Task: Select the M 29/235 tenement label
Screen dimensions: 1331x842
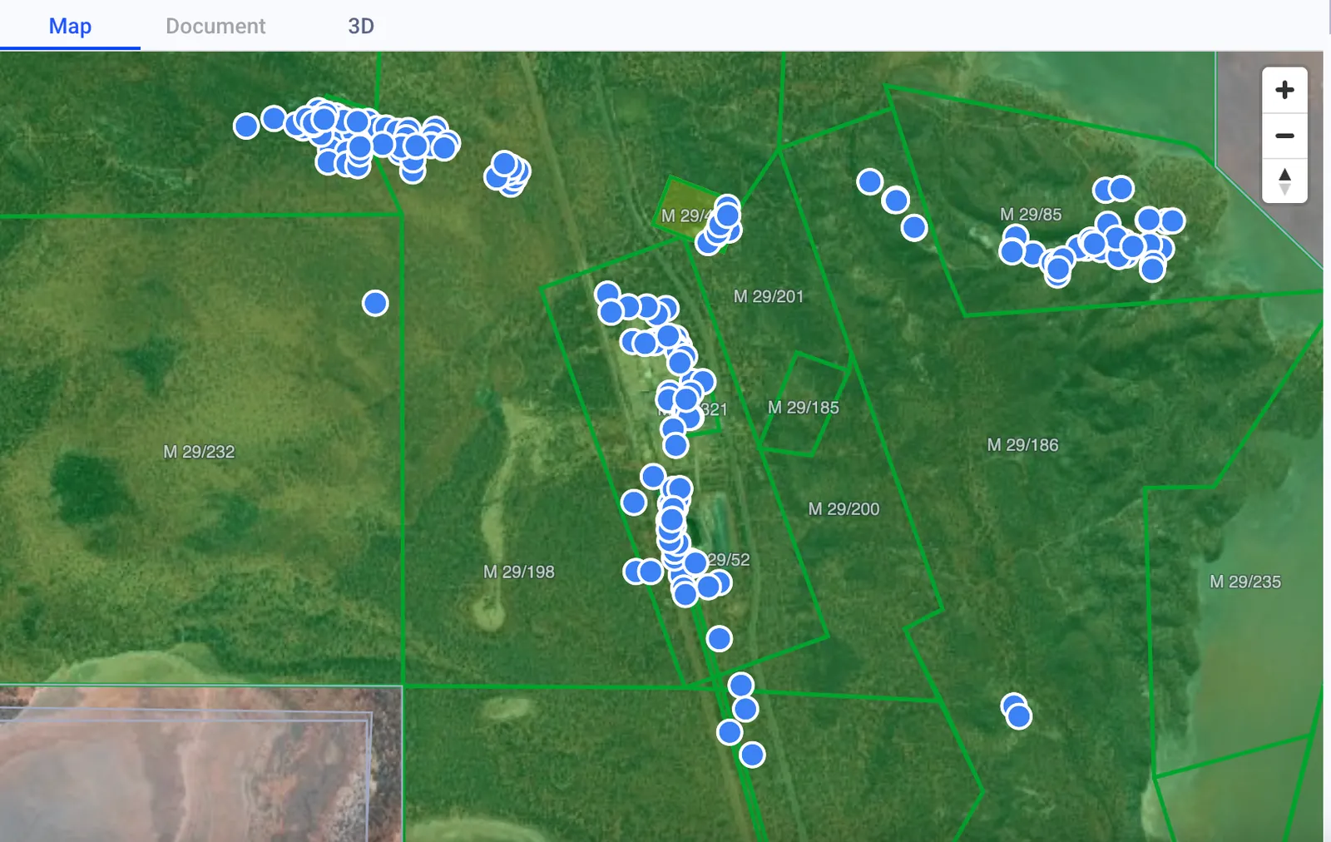Action: 1245,582
